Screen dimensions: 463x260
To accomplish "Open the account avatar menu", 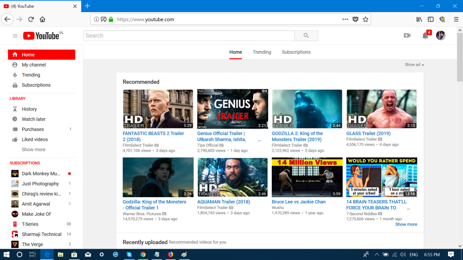I will pyautogui.click(x=440, y=35).
